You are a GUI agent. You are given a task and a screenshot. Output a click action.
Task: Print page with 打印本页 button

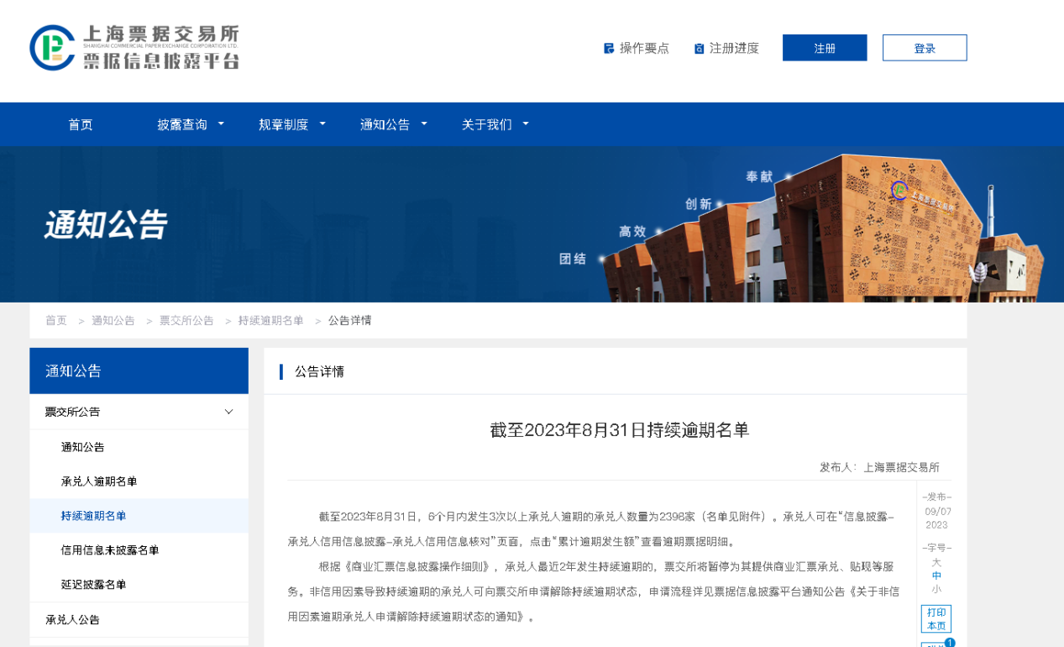[x=936, y=619]
